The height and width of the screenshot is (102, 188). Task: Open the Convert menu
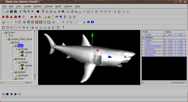click(48, 6)
